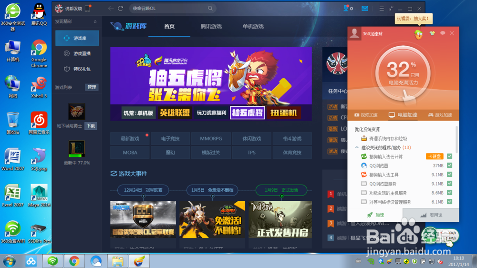Switch to the 腾讯游戏 tab
Viewport: 477px width, 268px height.
(211, 26)
